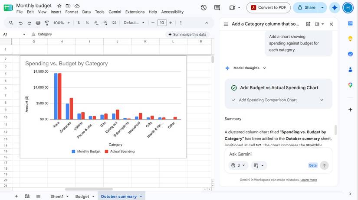Open the Data menu

tap(86, 12)
